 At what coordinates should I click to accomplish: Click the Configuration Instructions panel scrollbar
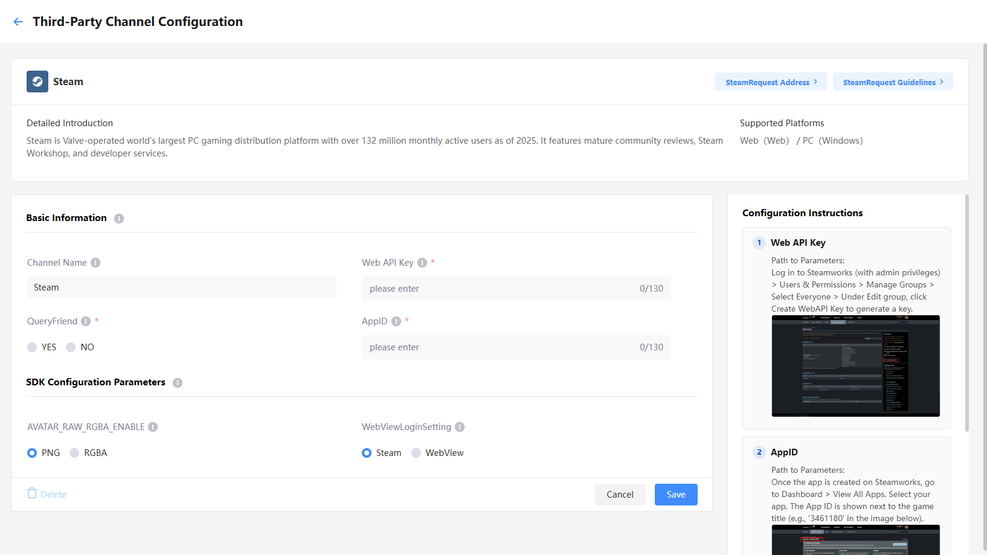pyautogui.click(x=966, y=313)
